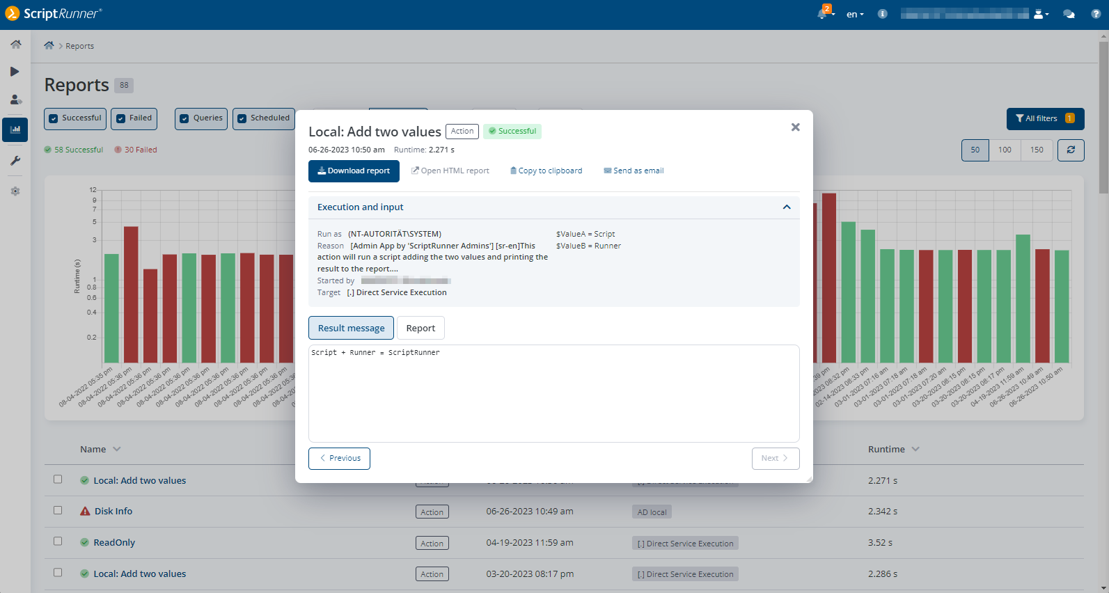Sort by the Runtime column chevron

click(915, 449)
